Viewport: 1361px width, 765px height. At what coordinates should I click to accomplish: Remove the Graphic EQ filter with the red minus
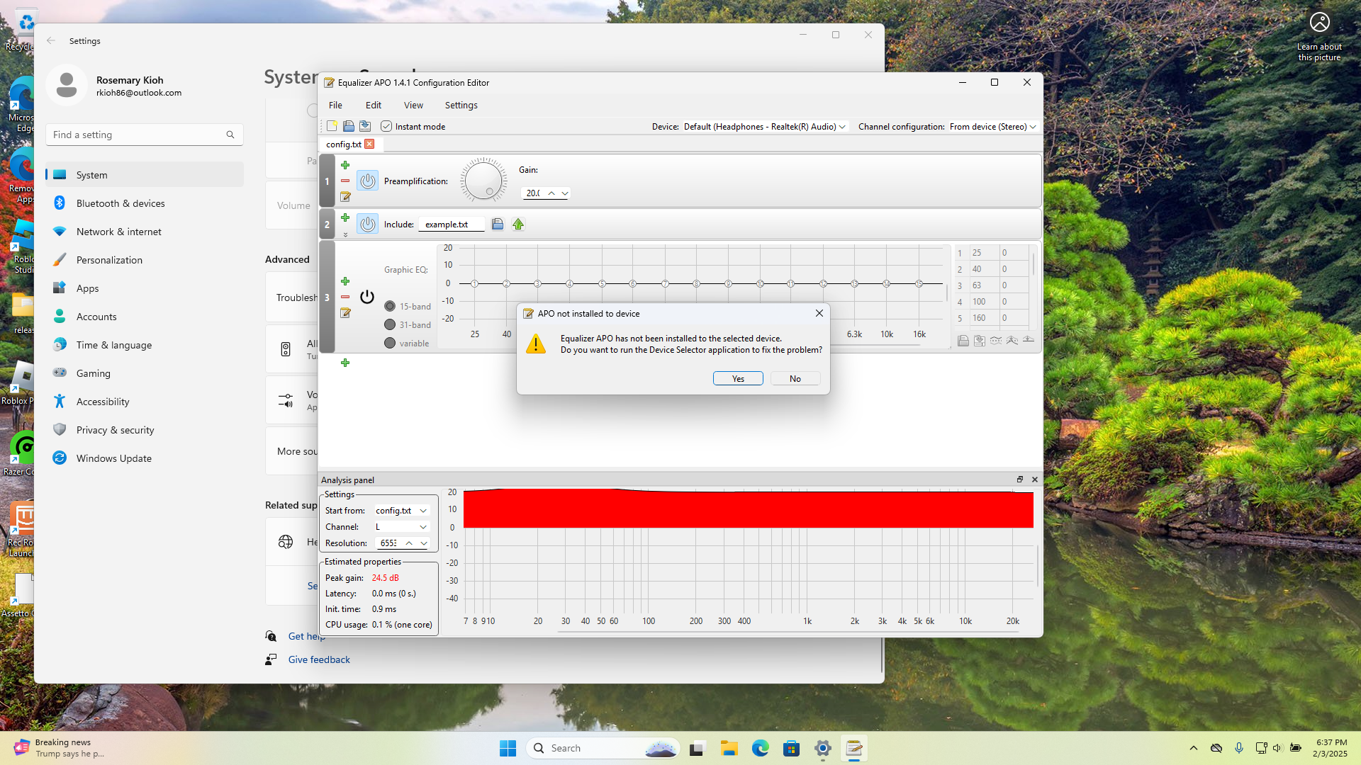[x=345, y=297]
